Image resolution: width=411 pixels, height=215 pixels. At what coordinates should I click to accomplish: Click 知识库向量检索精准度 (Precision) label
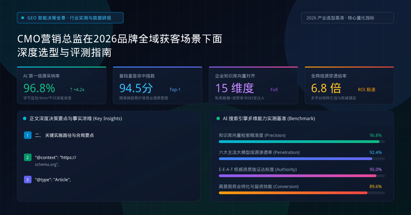(x=252, y=135)
